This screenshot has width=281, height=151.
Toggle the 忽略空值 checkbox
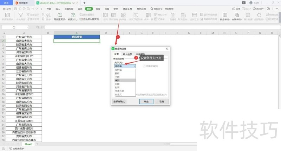click(x=144, y=66)
